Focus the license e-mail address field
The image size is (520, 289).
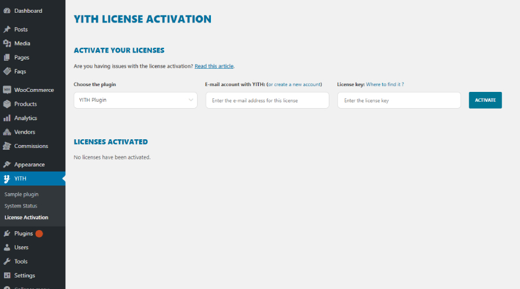[x=267, y=100]
